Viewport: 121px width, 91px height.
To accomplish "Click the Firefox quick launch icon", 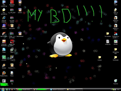I will coord(12,89).
